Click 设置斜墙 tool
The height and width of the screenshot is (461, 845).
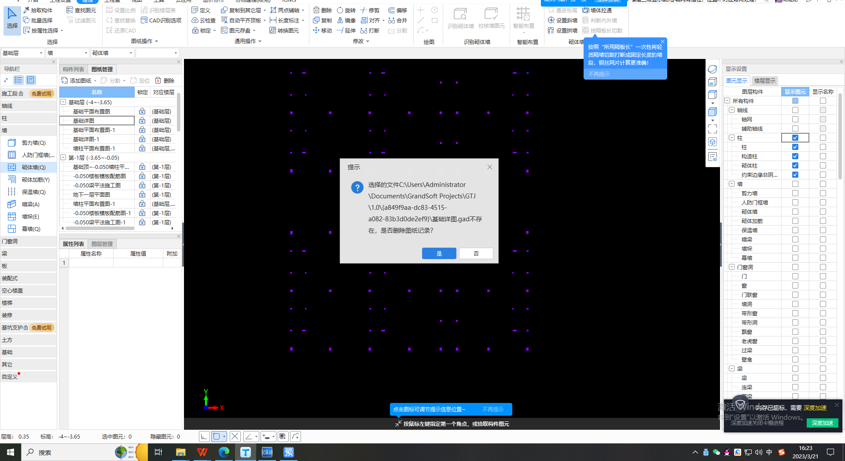(562, 20)
